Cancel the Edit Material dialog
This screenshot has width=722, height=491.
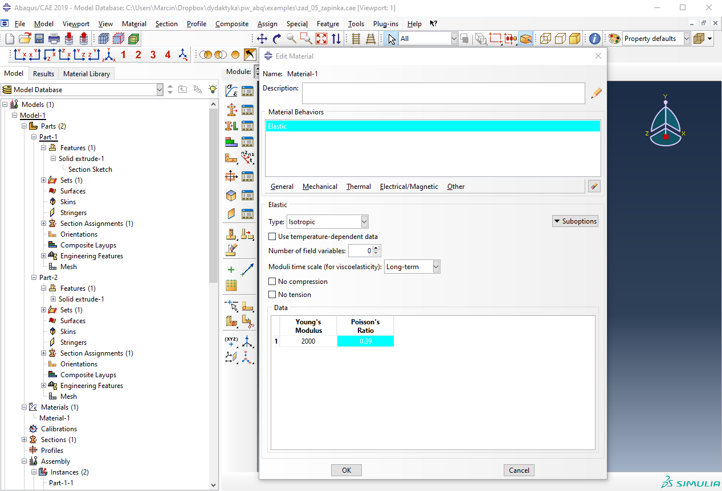pos(519,470)
